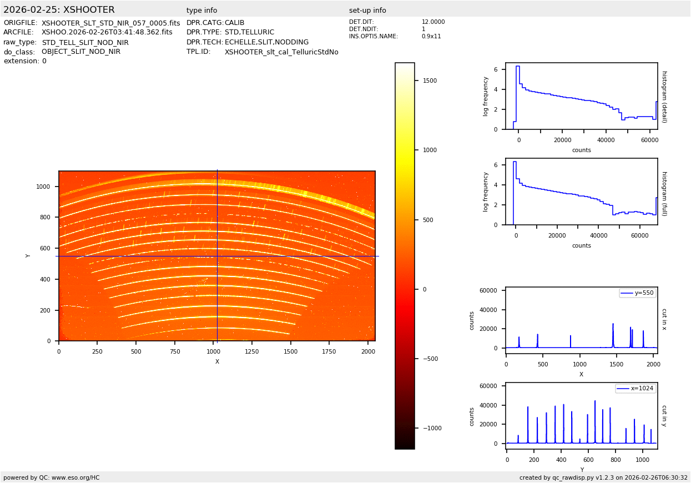Open the histogram (detail) plot
The width and height of the screenshot is (691, 483).
[x=581, y=96]
